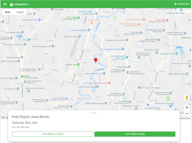The width and height of the screenshot is (192, 143).
Task: Select the Street View pegman icon
Action: [x=187, y=98]
